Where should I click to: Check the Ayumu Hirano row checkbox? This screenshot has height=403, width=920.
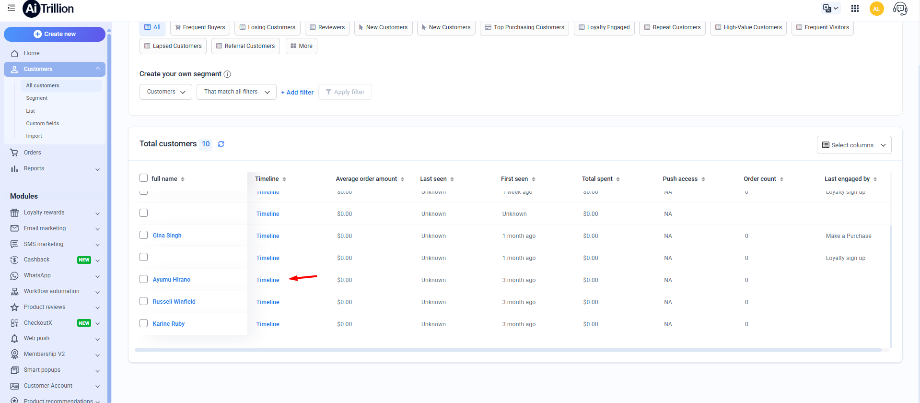(x=143, y=279)
